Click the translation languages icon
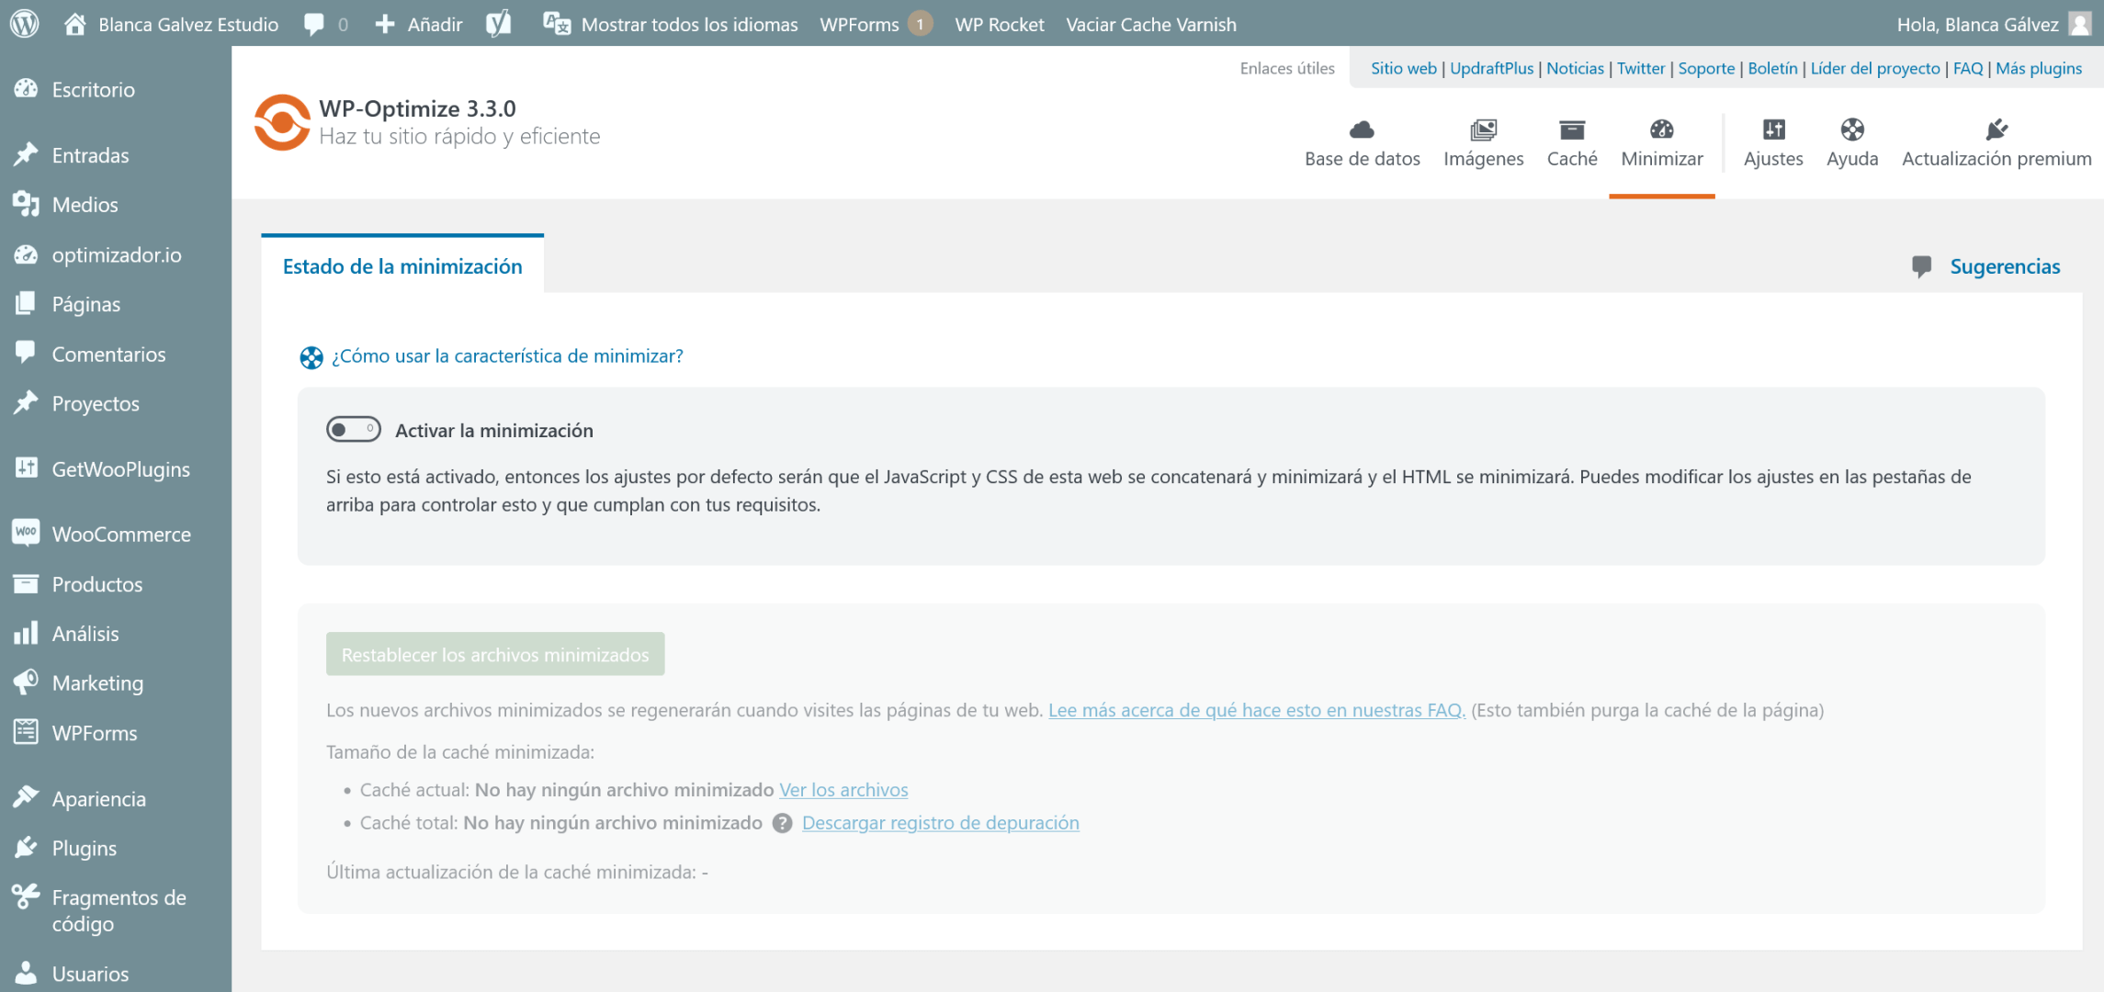Viewport: 2104px width, 992px height. coord(557,24)
